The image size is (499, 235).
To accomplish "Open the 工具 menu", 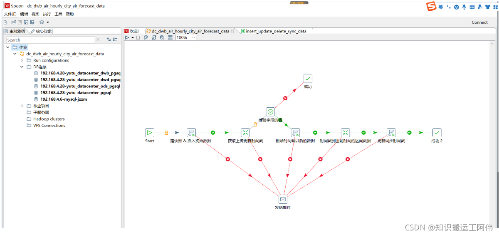I will coord(58,14).
